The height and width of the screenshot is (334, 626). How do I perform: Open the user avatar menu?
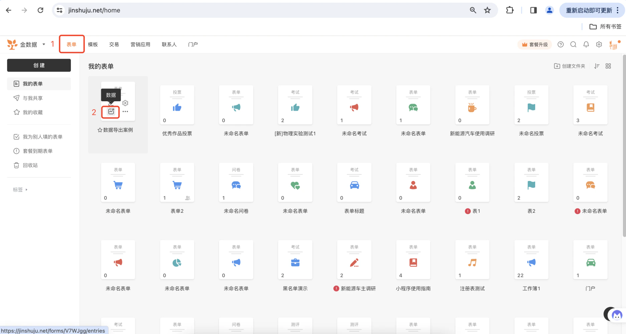[x=614, y=44]
